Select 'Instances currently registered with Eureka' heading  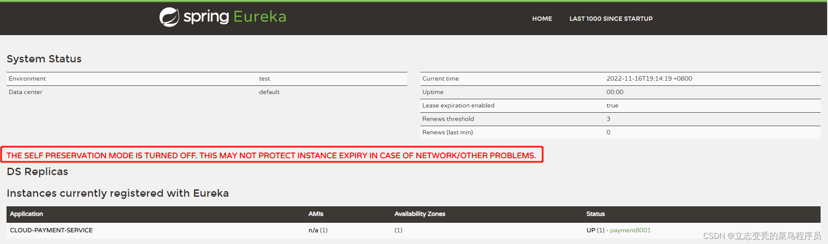[x=118, y=193]
